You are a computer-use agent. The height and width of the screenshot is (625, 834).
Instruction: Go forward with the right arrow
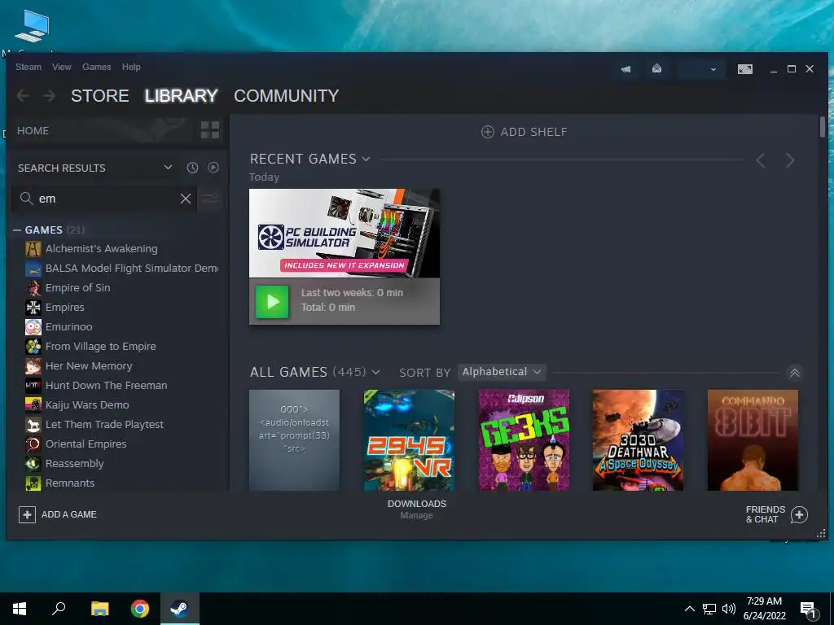pos(49,96)
